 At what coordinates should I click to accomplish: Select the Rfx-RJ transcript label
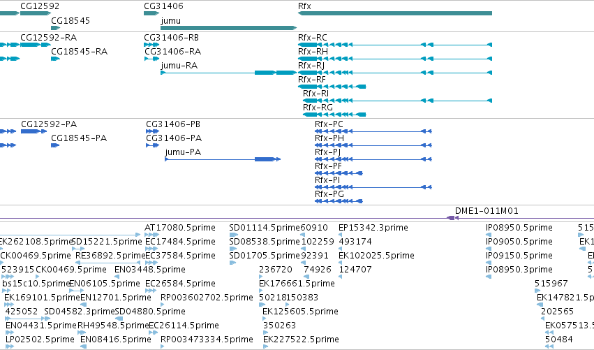(x=311, y=65)
